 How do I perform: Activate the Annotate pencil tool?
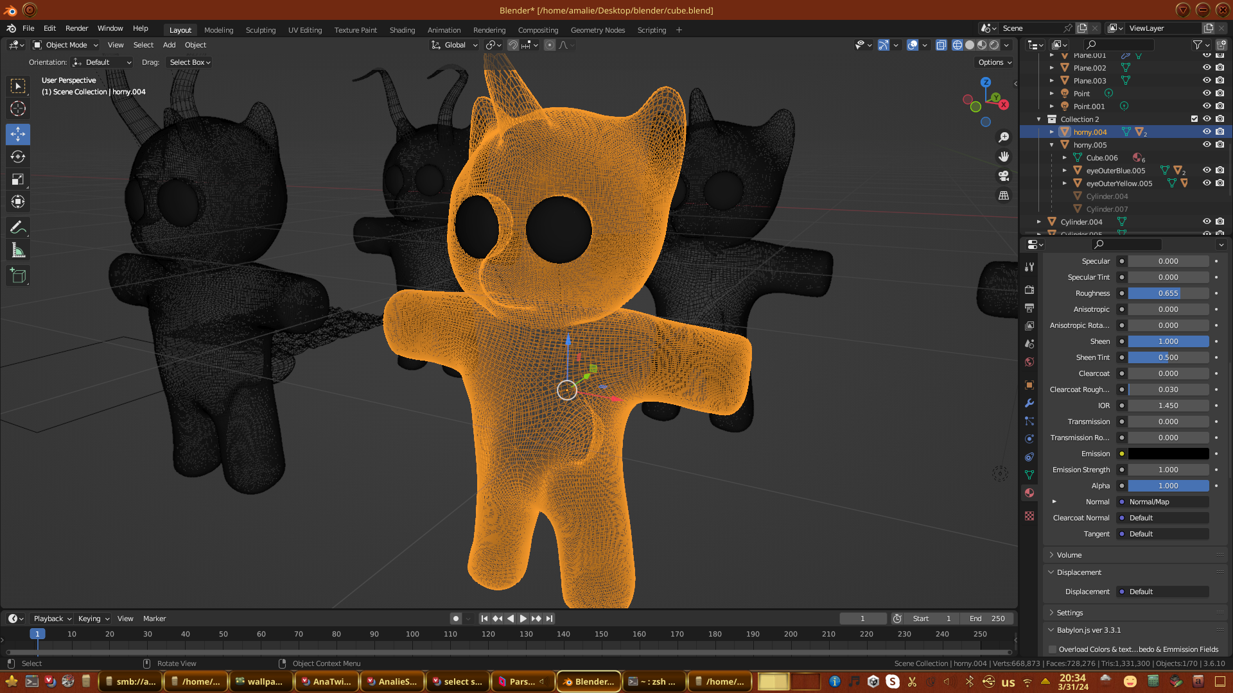[18, 227]
